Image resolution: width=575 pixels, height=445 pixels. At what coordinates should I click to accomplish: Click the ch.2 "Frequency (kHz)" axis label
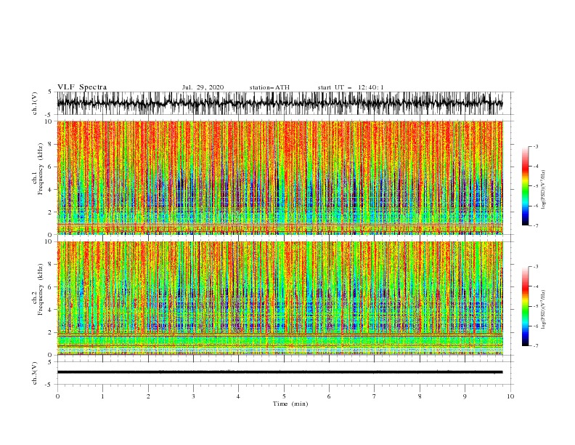coord(40,289)
